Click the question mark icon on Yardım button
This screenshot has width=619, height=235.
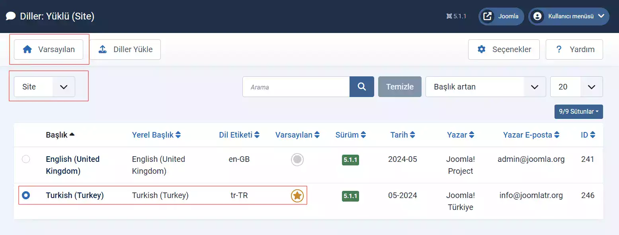(559, 49)
